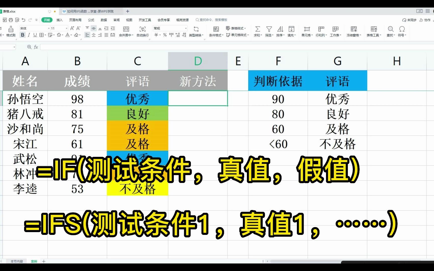Open the View (视图) ribbon tab

coord(129,20)
